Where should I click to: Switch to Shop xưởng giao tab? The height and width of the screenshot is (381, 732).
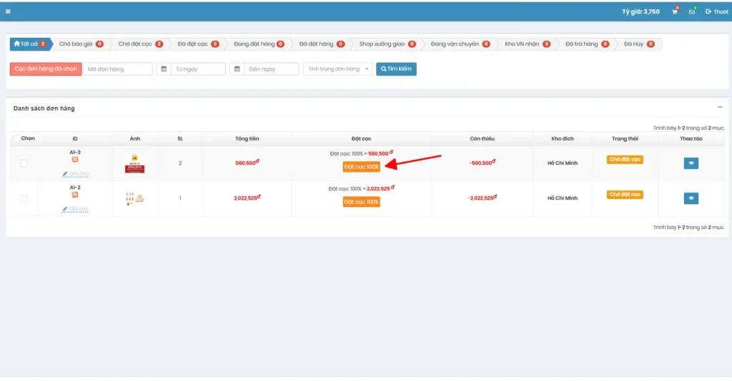pos(387,44)
